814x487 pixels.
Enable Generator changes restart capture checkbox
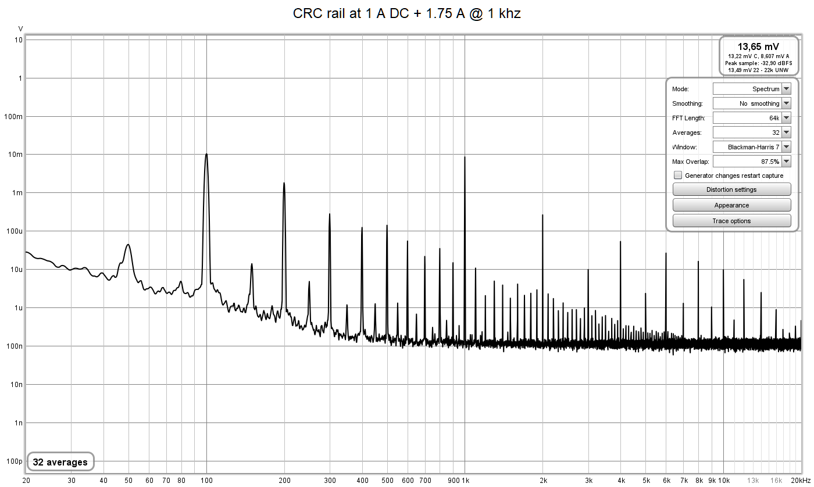point(678,176)
